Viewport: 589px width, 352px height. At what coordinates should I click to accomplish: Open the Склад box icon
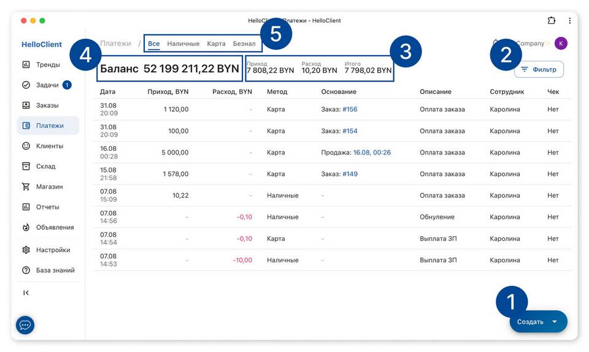[x=26, y=166]
